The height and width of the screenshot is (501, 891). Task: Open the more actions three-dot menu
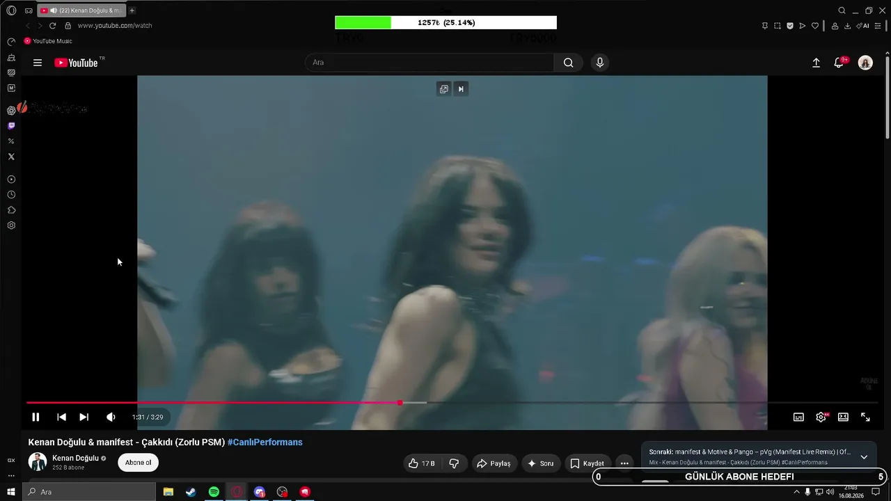tap(624, 463)
